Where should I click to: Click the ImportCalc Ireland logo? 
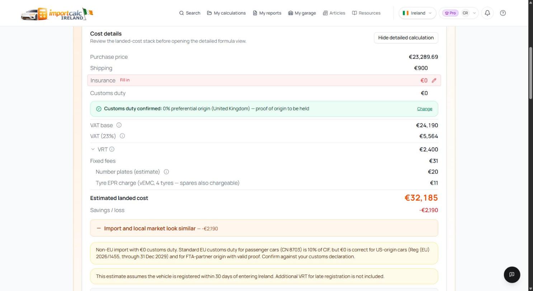57,14
